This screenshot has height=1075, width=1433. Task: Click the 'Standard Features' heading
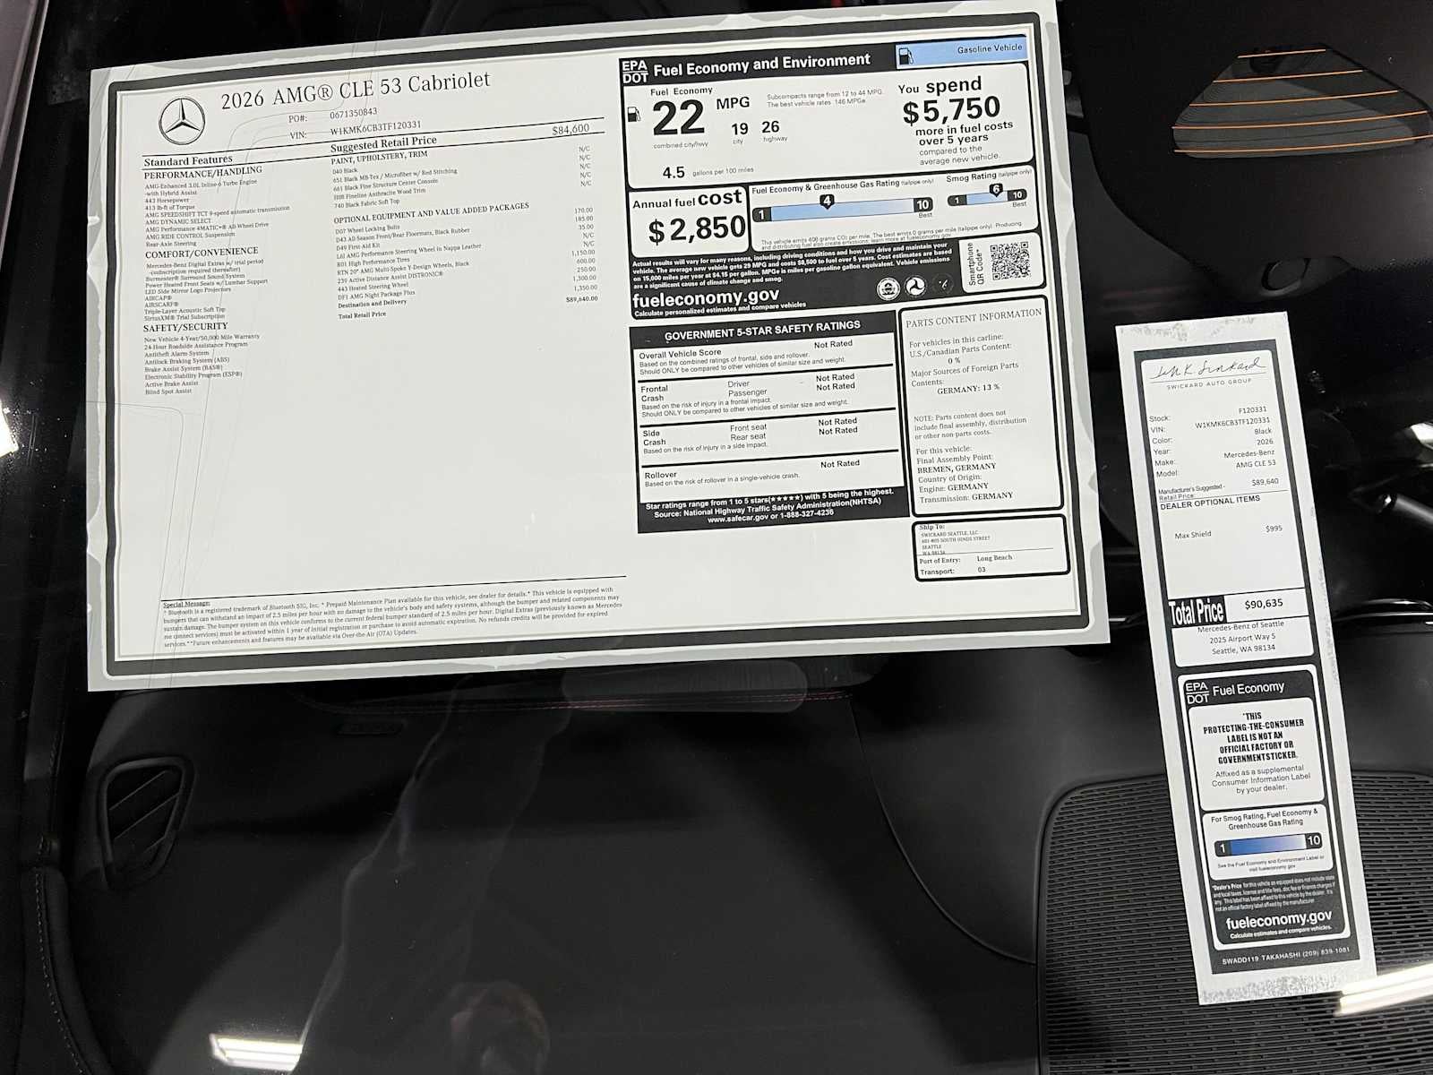(x=188, y=160)
